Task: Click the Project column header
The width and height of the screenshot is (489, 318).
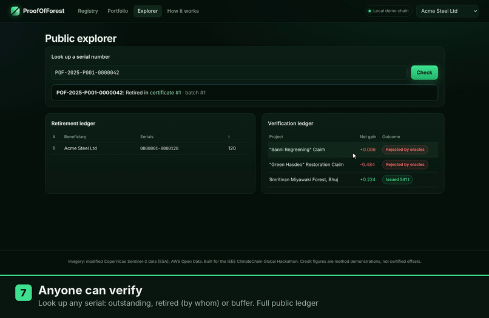Action: pos(276,137)
